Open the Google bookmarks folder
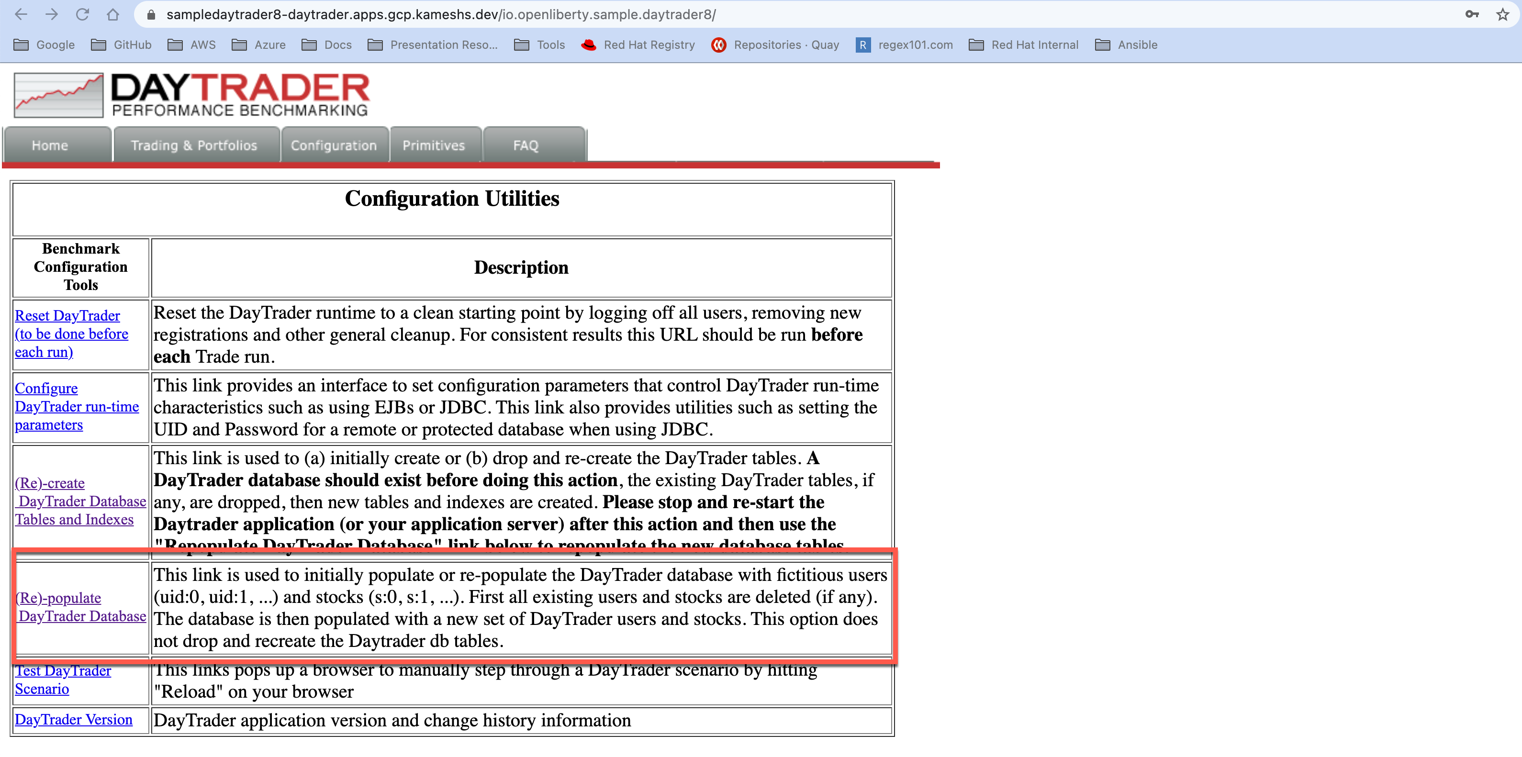This screenshot has width=1522, height=757. coord(45,45)
